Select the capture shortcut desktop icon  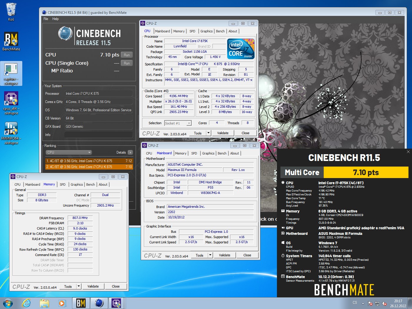11,74
